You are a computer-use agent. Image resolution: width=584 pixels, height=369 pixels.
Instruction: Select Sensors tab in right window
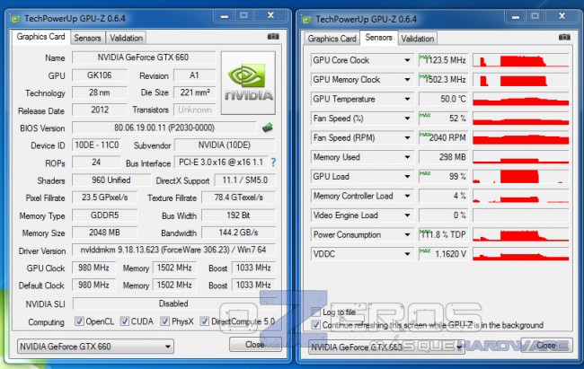(x=378, y=37)
